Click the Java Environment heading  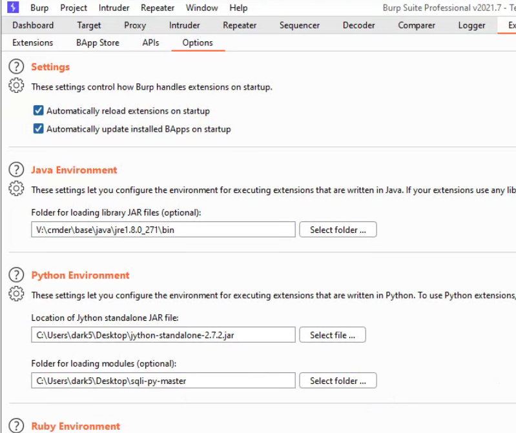pyautogui.click(x=74, y=170)
